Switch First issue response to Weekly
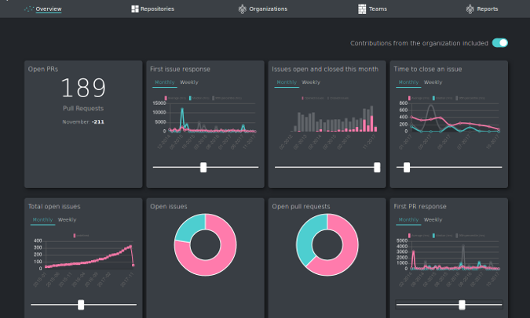The width and height of the screenshot is (530, 318). (x=189, y=82)
